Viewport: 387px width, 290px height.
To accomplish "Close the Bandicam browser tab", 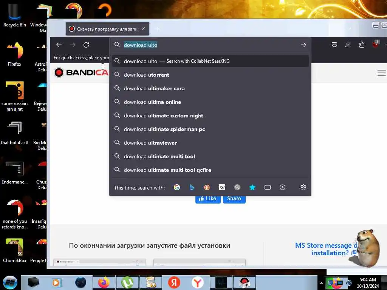I will pos(143,29).
